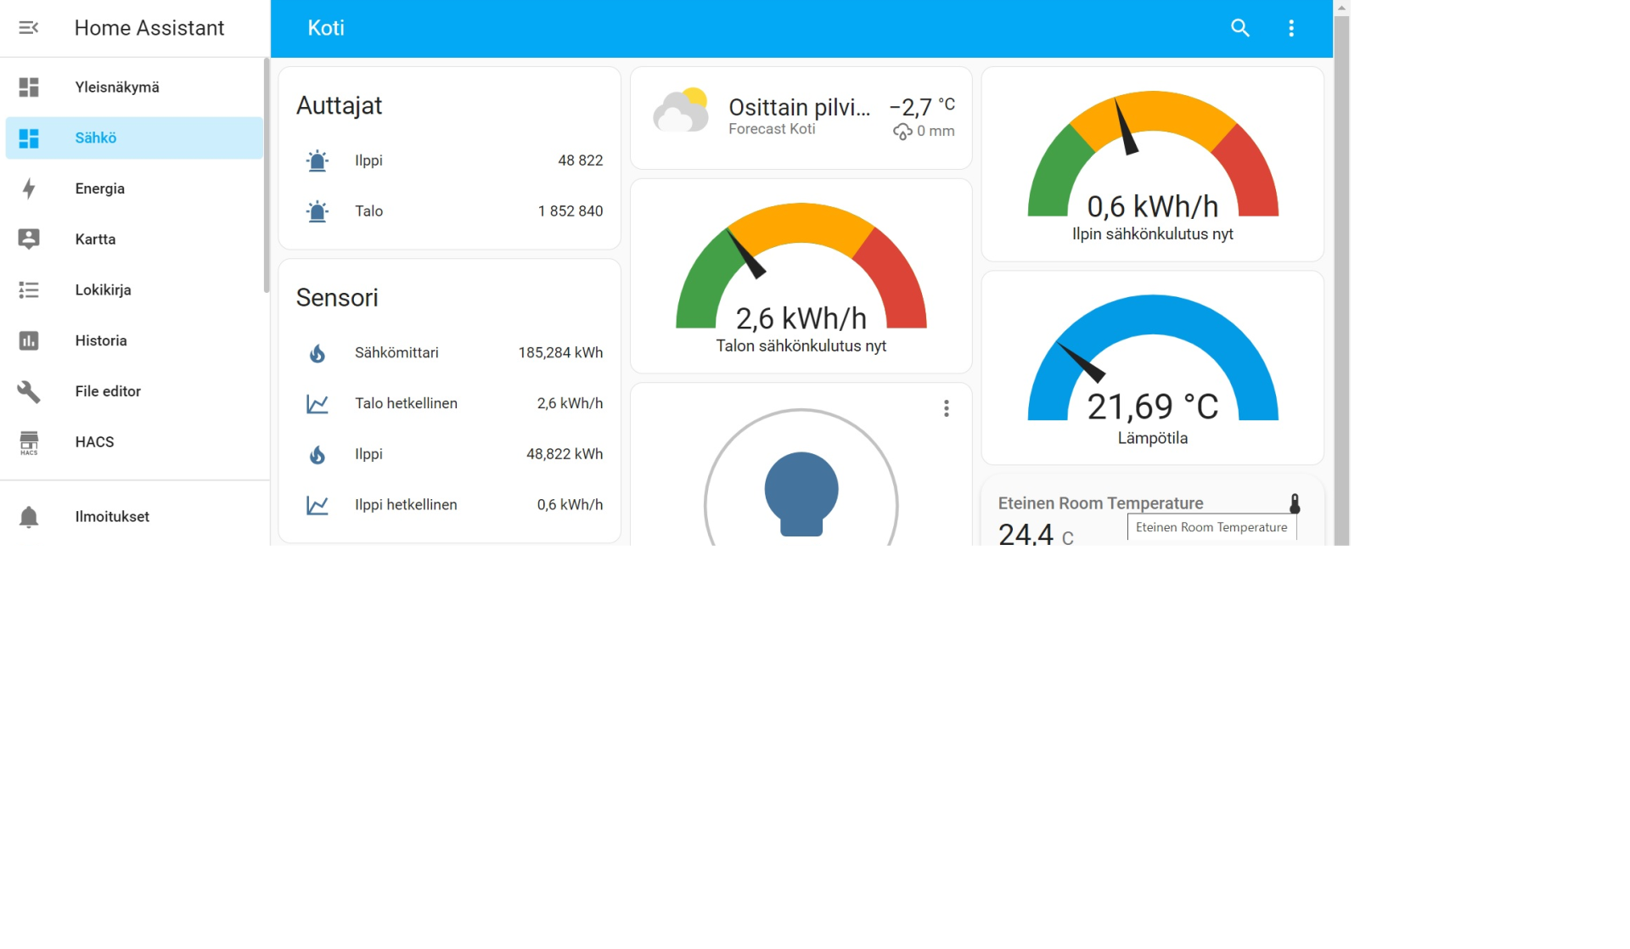1630x949 pixels.
Task: Collapse the sidebar with hamburger icon
Action: click(x=28, y=28)
